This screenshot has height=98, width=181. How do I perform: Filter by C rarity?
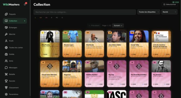62,18
